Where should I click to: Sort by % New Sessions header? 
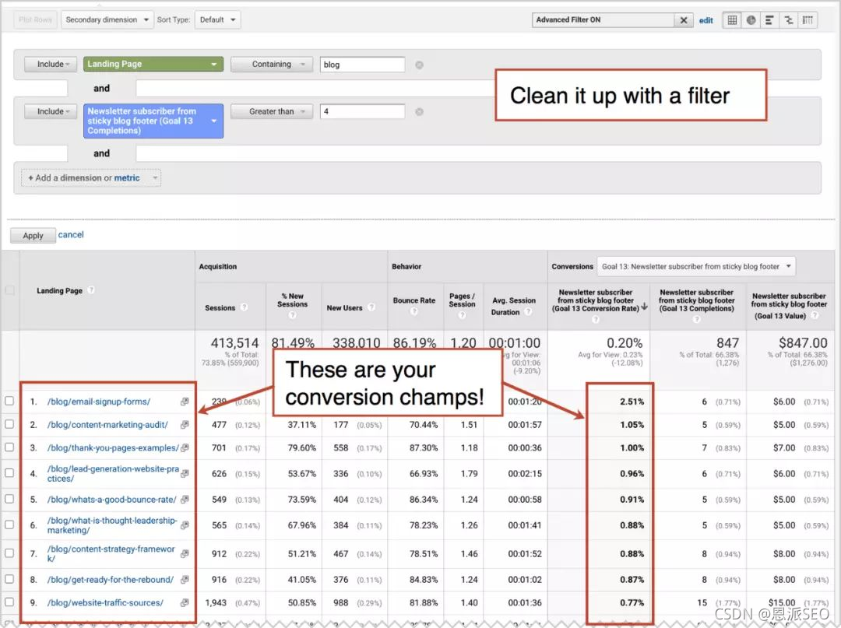[x=292, y=300]
